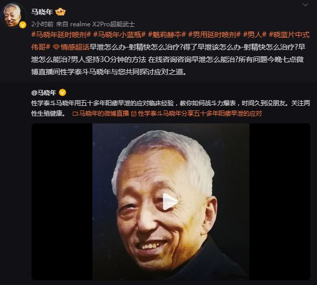
Task: Open the #马晓年延时喷剂# hashtag
Action: (x=61, y=35)
